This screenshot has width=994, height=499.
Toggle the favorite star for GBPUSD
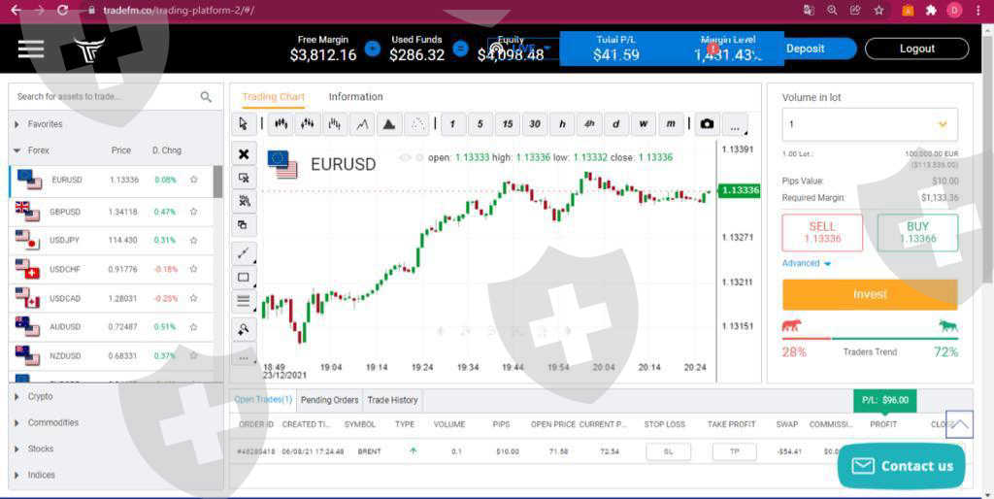click(193, 212)
